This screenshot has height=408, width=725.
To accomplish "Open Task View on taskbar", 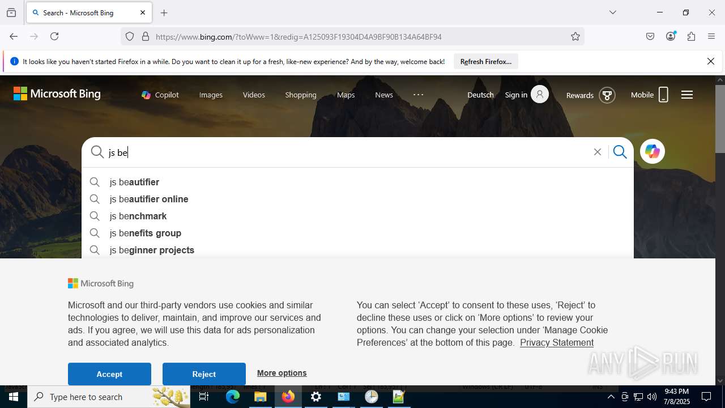I will 204,397.
